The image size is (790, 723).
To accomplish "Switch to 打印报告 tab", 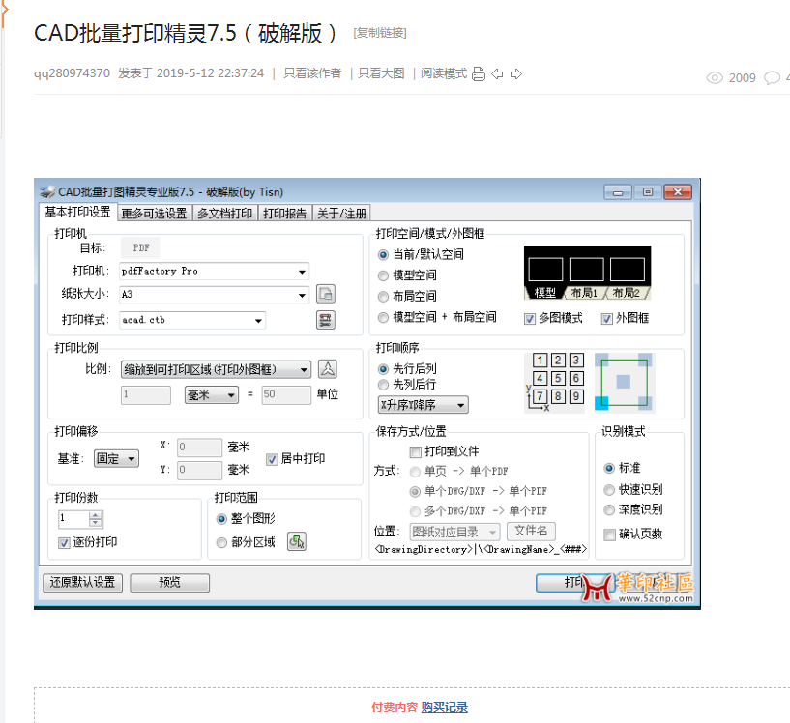I will 285,214.
